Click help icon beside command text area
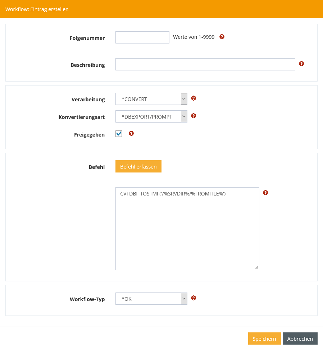The height and width of the screenshot is (350, 323). click(265, 193)
